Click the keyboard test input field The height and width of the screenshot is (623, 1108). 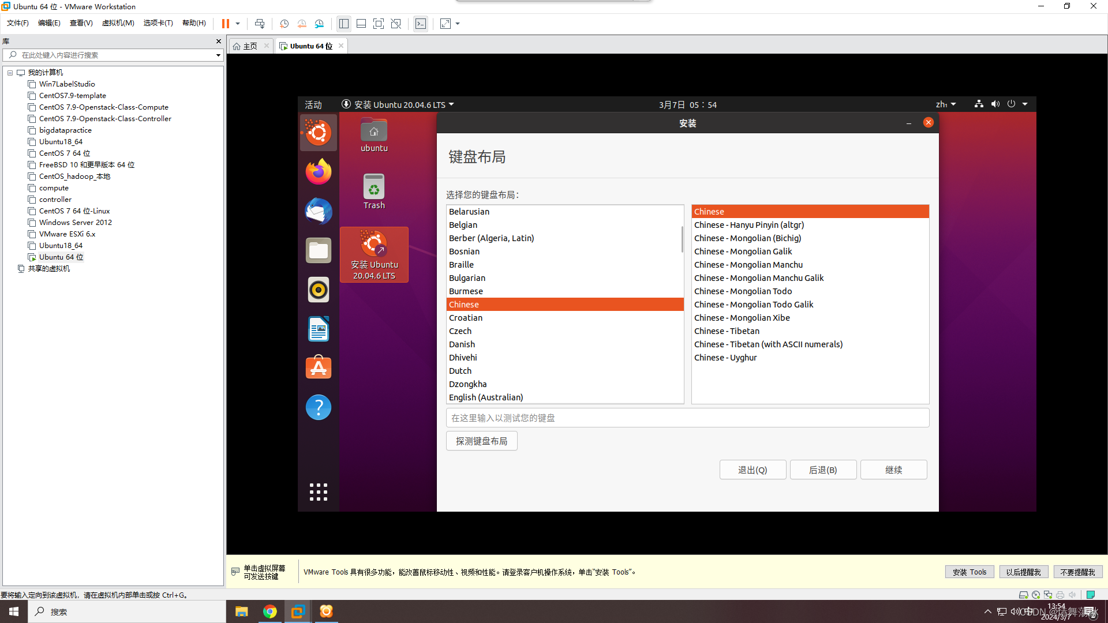[687, 418]
